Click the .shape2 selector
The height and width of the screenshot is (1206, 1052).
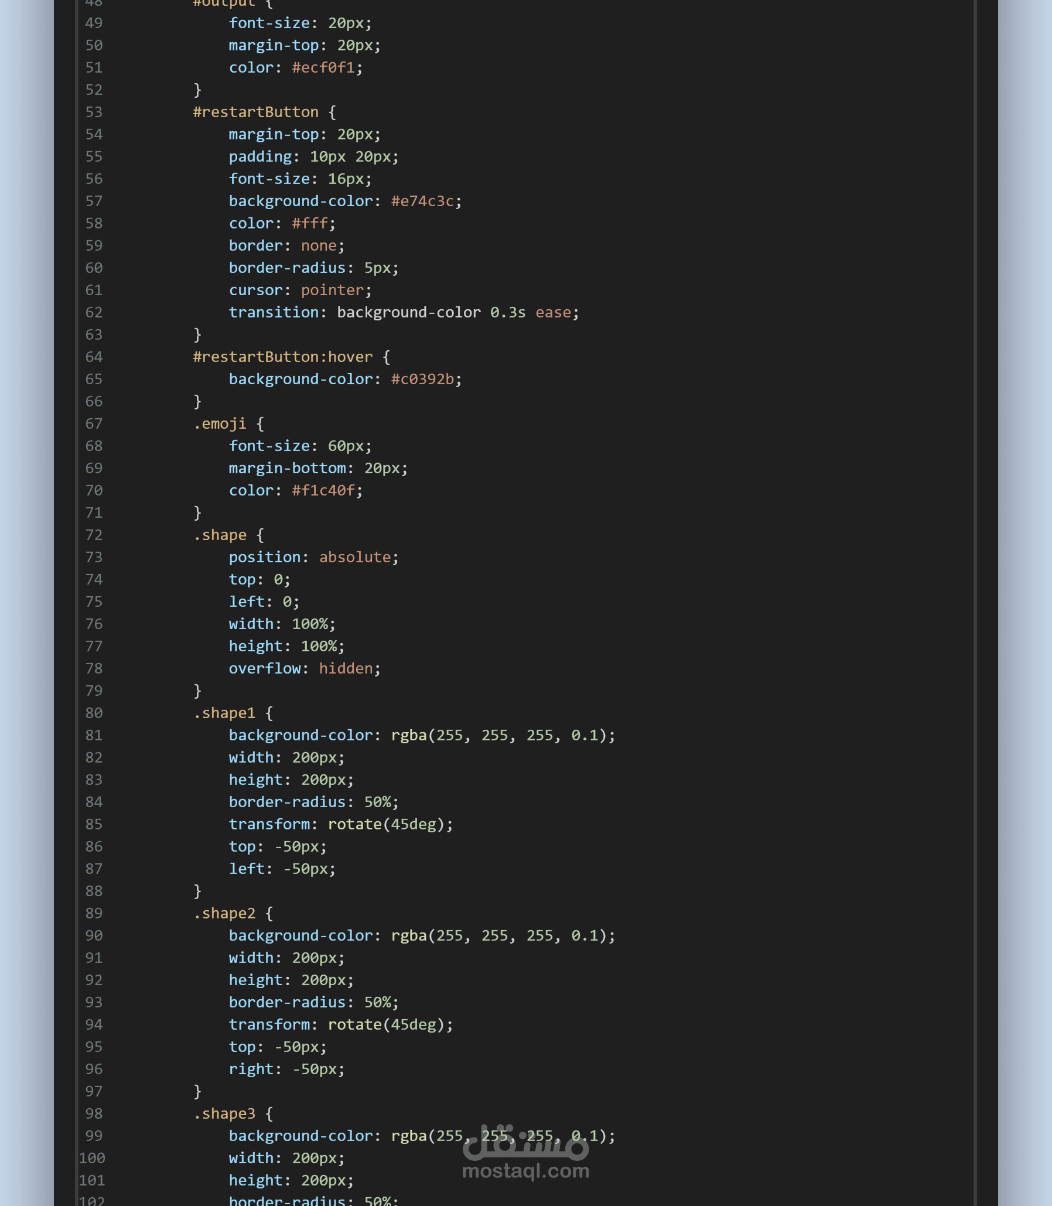click(x=224, y=914)
